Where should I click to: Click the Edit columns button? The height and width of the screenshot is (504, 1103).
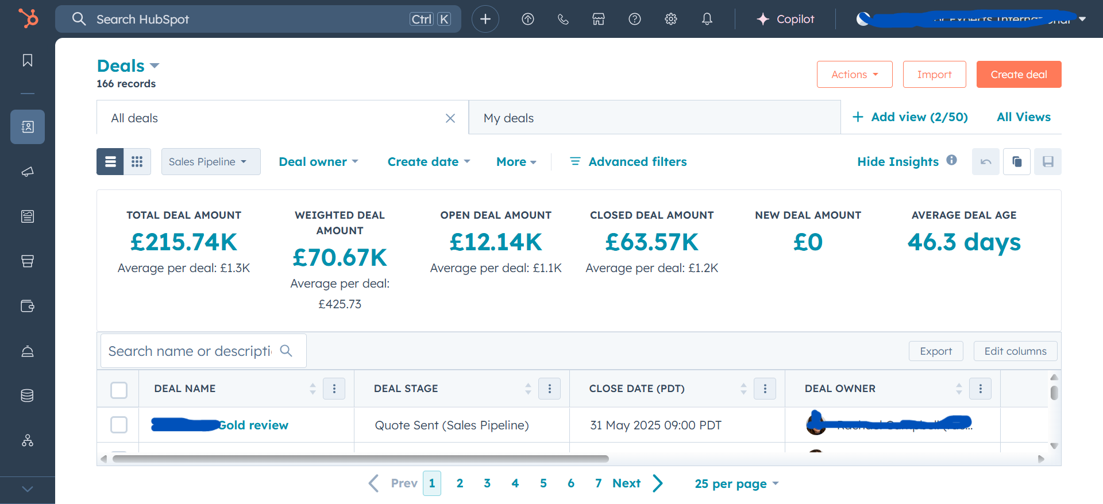coord(1016,351)
